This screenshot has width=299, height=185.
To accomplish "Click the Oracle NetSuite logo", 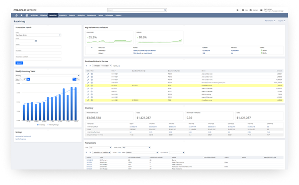I will point(25,10).
